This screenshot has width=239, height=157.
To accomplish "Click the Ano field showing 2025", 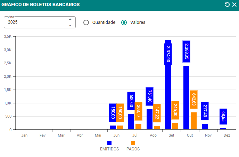I will 35,22.
